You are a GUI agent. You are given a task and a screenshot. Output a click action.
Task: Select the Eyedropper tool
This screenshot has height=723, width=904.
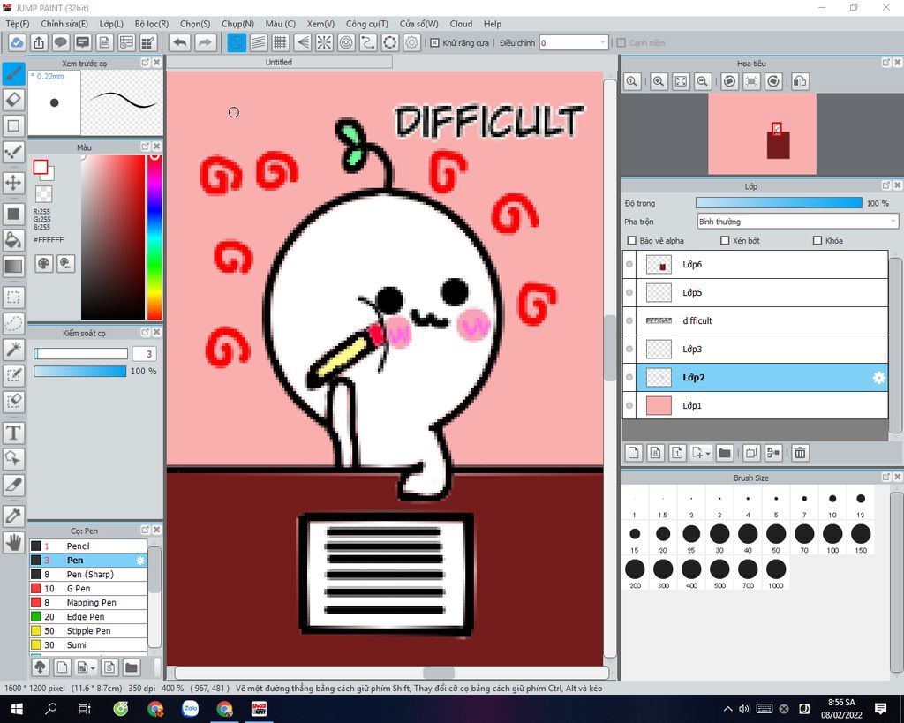(14, 515)
